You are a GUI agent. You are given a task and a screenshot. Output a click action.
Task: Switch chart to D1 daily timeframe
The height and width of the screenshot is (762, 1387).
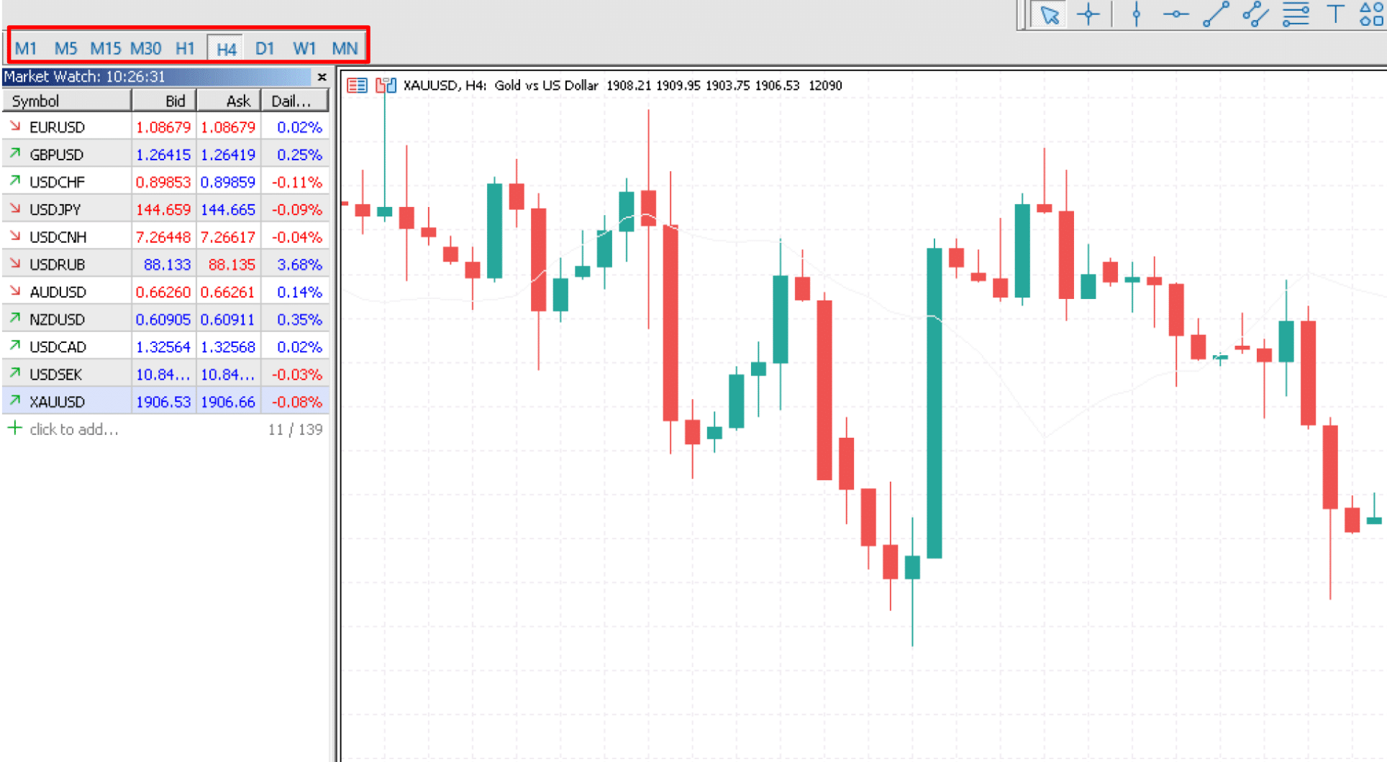click(x=265, y=48)
